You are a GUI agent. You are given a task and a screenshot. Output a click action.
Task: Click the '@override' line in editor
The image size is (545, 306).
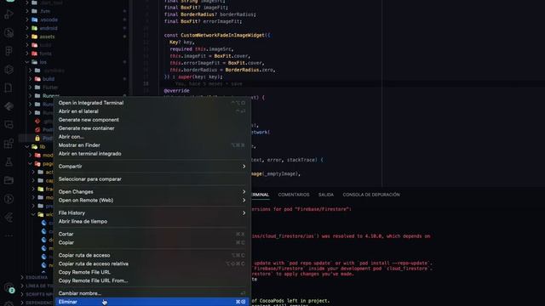177,91
